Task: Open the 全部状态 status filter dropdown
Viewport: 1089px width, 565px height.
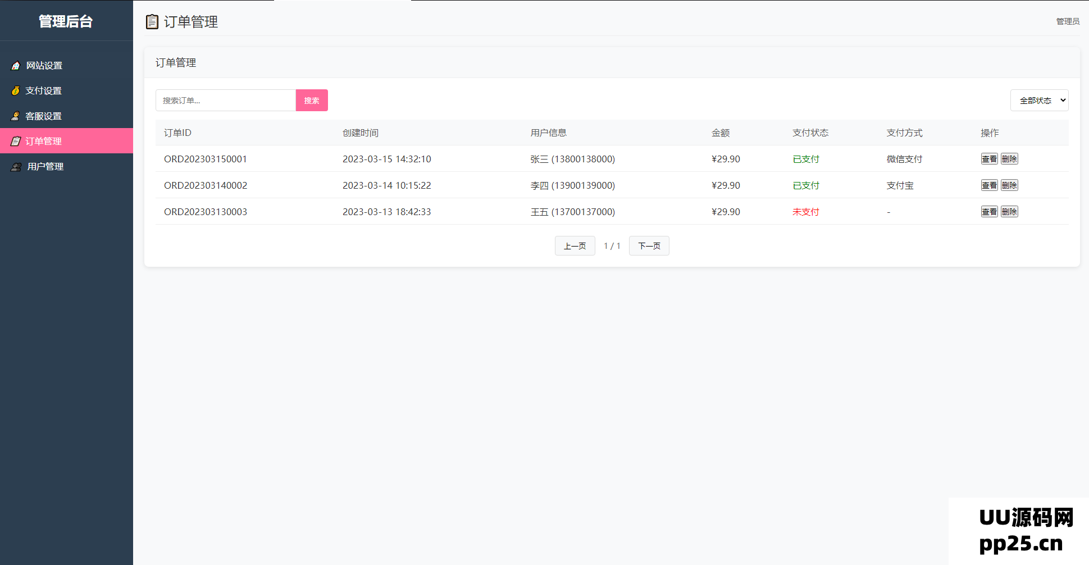Action: click(x=1039, y=101)
